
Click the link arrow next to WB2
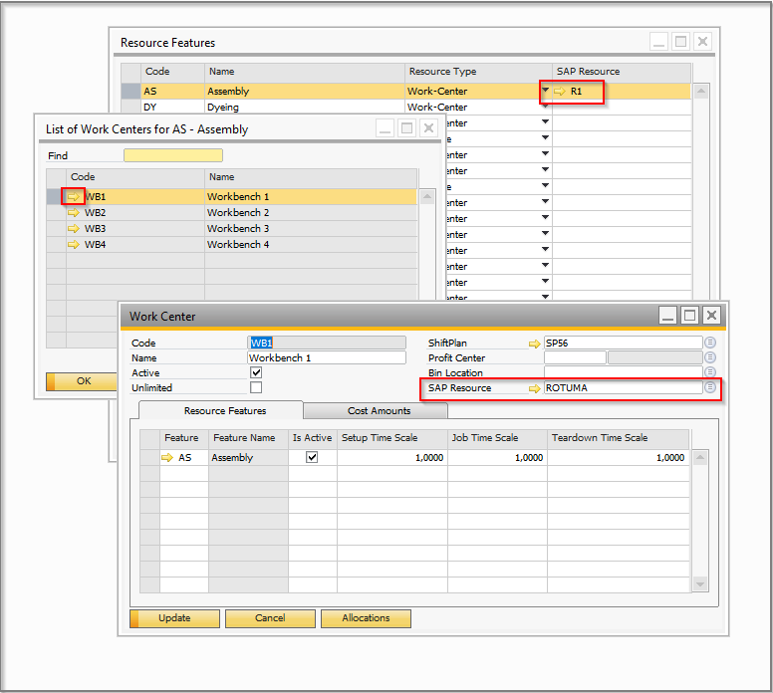click(74, 213)
